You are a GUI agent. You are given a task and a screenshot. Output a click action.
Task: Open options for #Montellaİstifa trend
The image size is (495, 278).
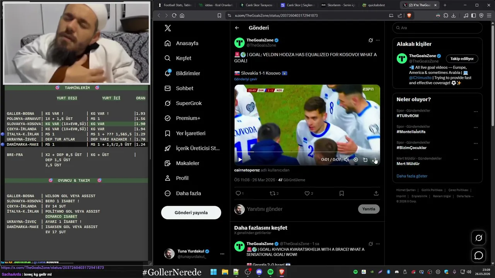(476, 127)
